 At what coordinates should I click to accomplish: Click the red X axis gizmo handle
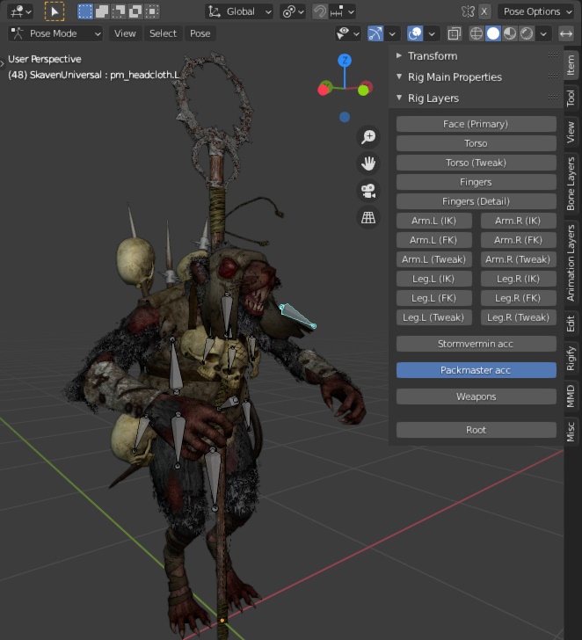(x=324, y=90)
